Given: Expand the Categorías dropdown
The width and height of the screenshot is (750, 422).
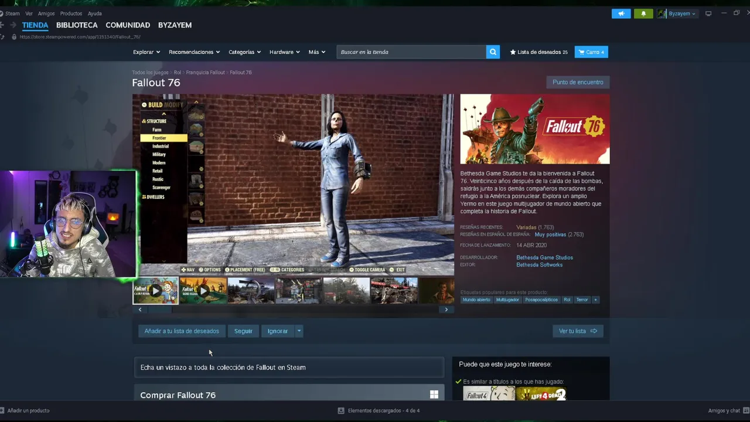Looking at the screenshot, I should [x=244, y=52].
